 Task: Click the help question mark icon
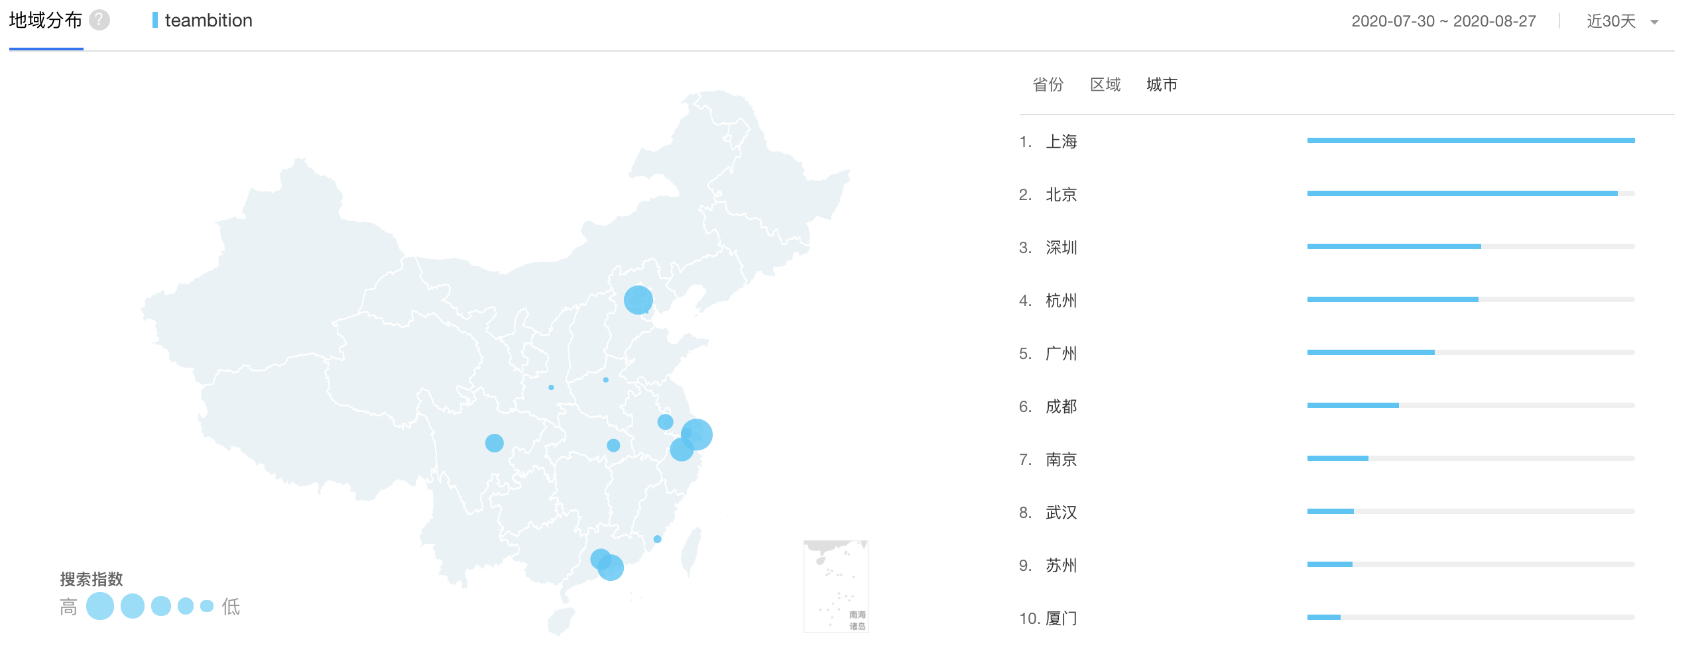point(99,21)
